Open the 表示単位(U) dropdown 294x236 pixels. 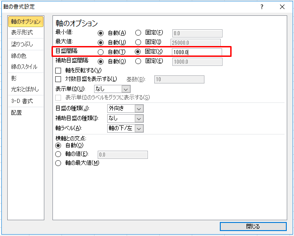pos(112,89)
